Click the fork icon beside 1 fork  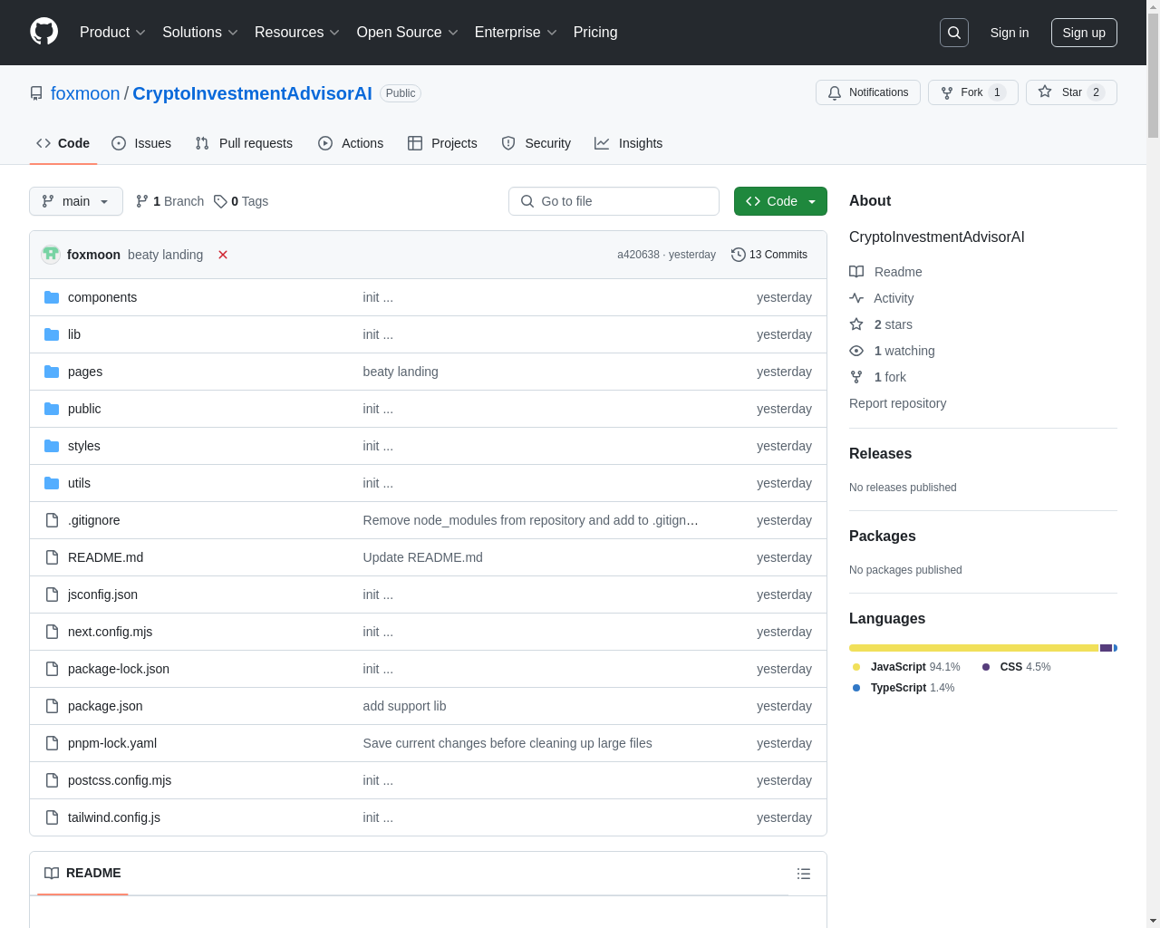pyautogui.click(x=856, y=377)
